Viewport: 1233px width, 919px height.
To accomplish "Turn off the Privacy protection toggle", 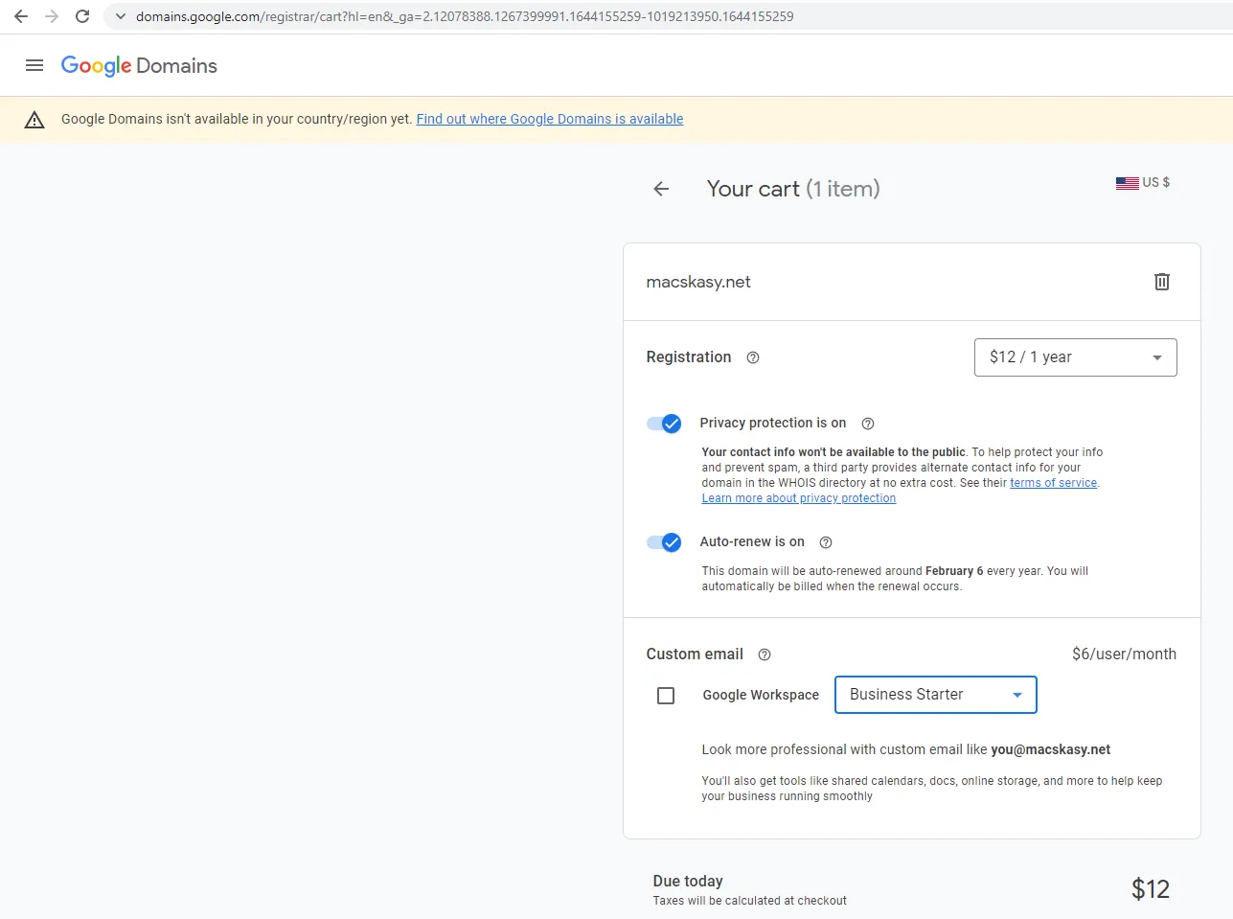I will 664,424.
